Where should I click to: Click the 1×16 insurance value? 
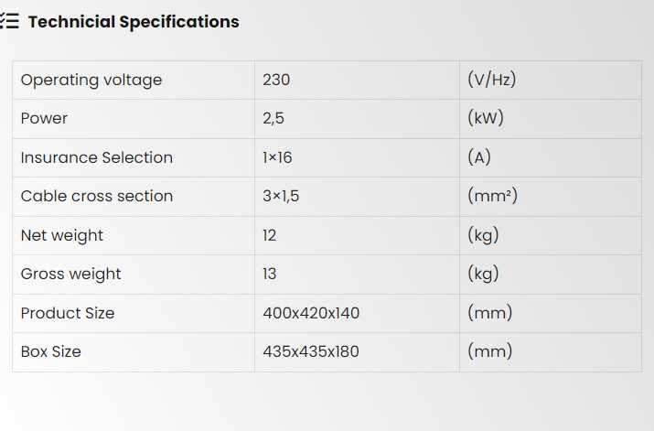277,157
